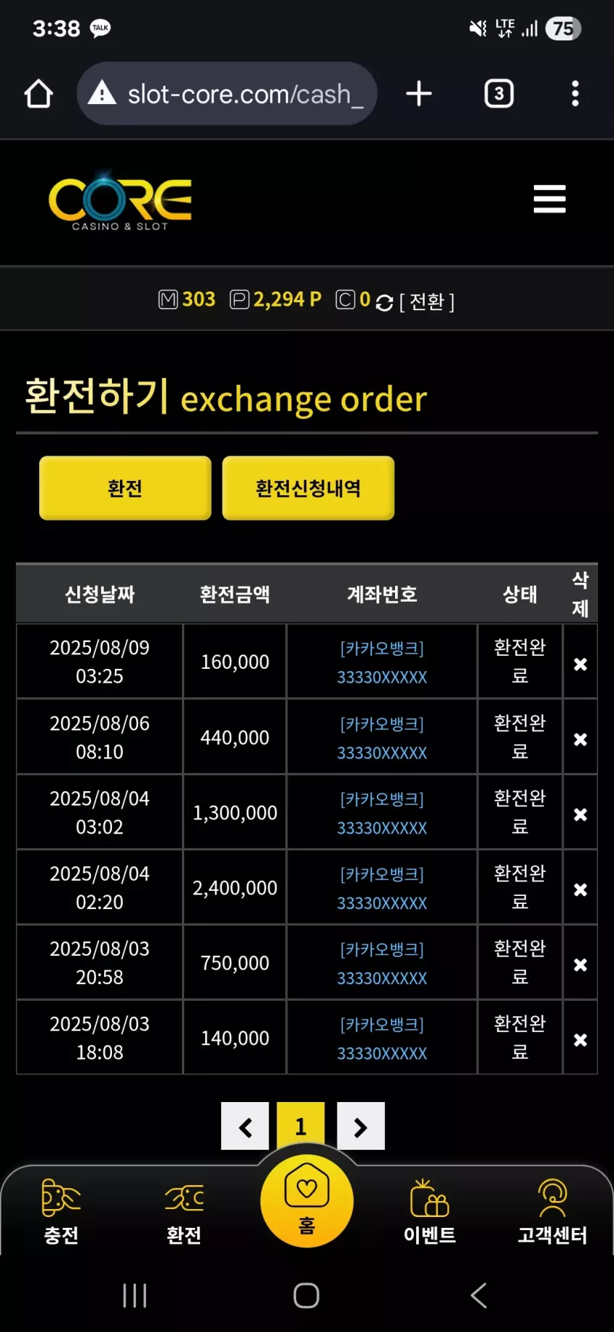The width and height of the screenshot is (614, 1332).
Task: Switch to the 환전신청내역 tab
Action: point(308,488)
